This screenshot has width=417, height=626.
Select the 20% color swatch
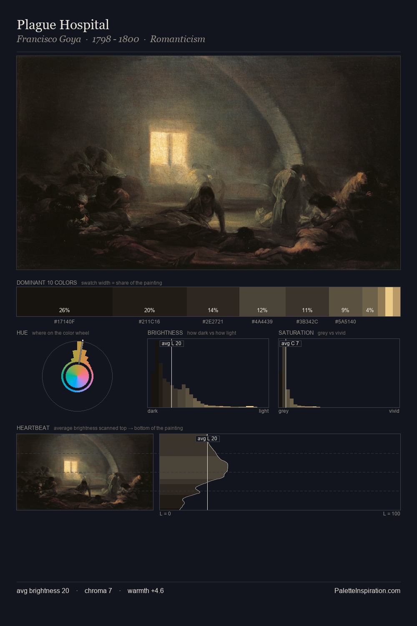coord(150,302)
